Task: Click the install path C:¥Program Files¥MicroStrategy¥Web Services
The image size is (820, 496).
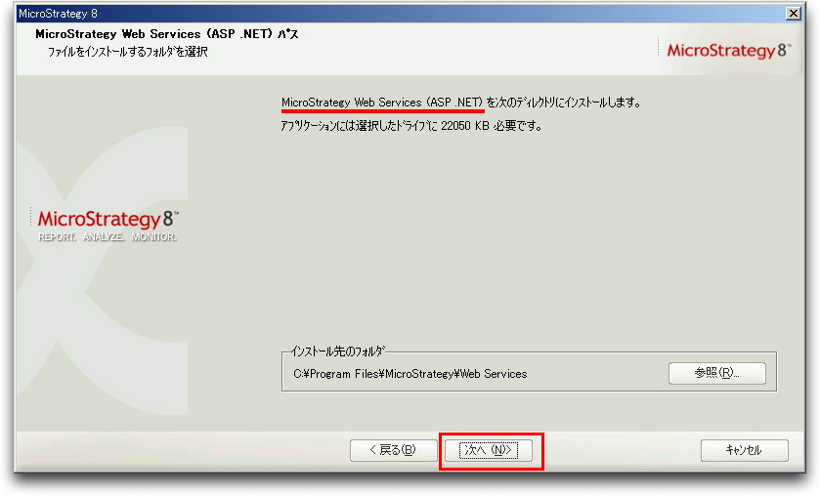Action: click(410, 374)
